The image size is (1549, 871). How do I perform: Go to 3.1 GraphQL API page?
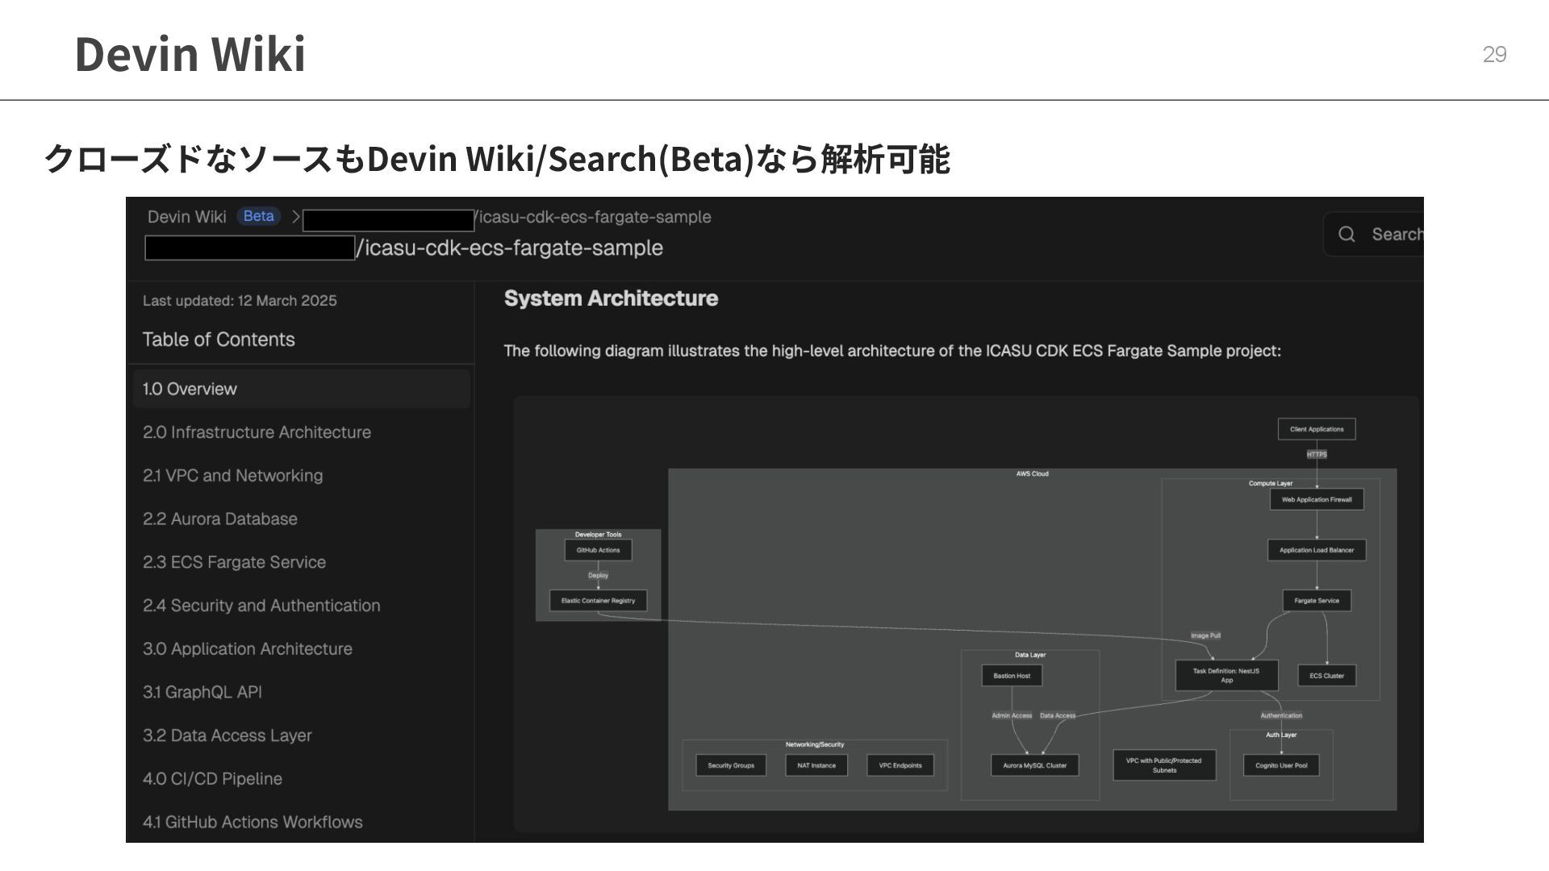coord(202,692)
